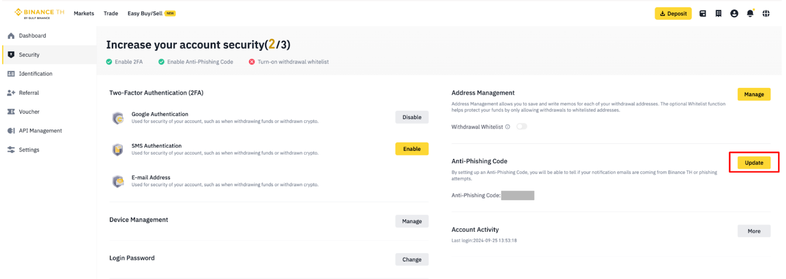Click the globe language icon

pos(766,14)
